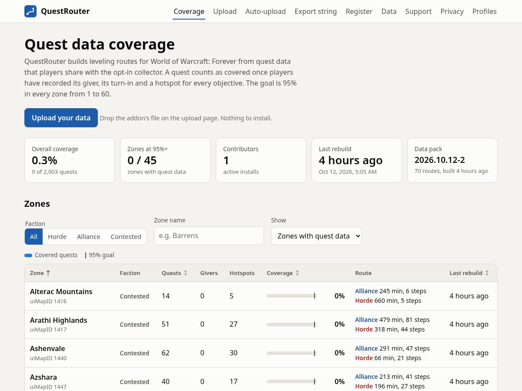
Task: Open the Profiles nav item
Action: (x=485, y=12)
